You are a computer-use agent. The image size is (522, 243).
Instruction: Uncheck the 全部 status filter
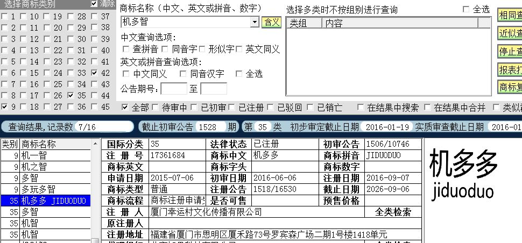tap(125, 108)
